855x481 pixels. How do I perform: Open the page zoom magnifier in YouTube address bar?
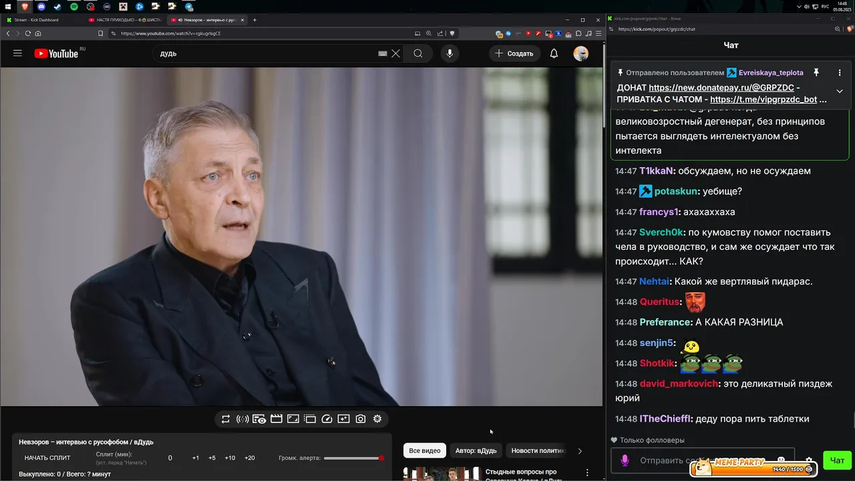tap(429, 33)
